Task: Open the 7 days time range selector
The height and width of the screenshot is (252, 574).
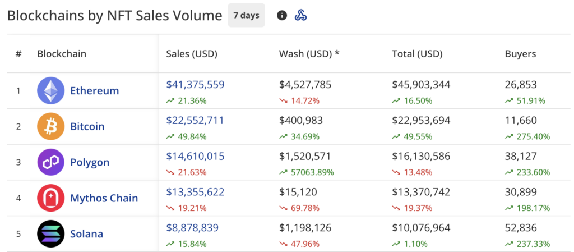Action: click(x=246, y=15)
